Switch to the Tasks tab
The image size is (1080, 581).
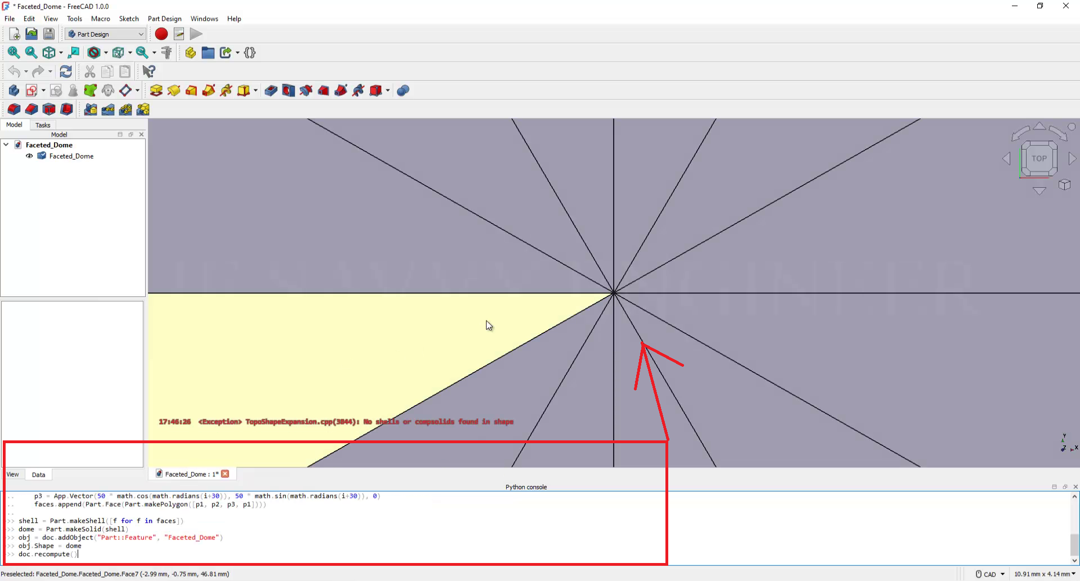pos(43,125)
